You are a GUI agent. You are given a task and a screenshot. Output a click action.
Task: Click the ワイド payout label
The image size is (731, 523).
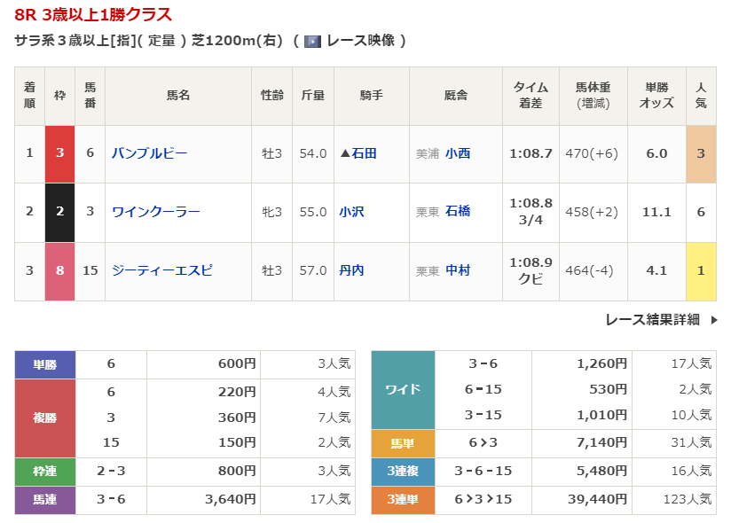click(x=403, y=389)
